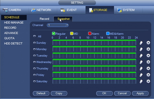Toggle the Regular snapshot type checkbox
The height and width of the screenshot is (99, 154).
click(54, 33)
